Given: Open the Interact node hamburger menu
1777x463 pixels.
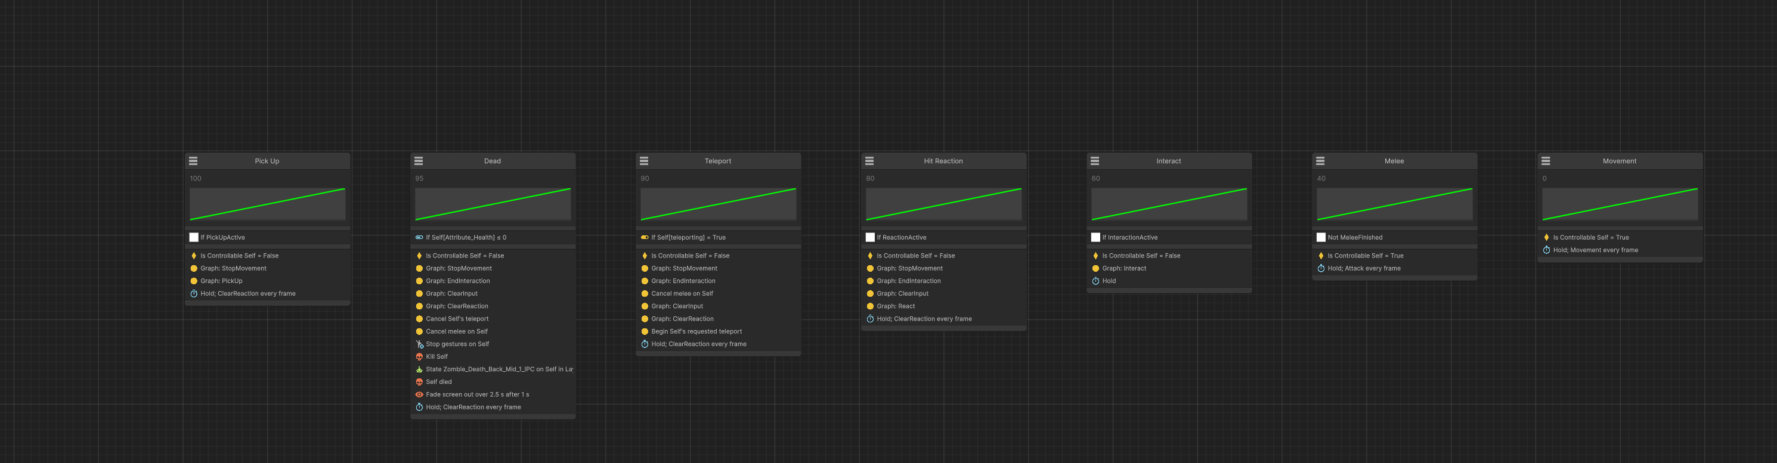Looking at the screenshot, I should click(1095, 160).
